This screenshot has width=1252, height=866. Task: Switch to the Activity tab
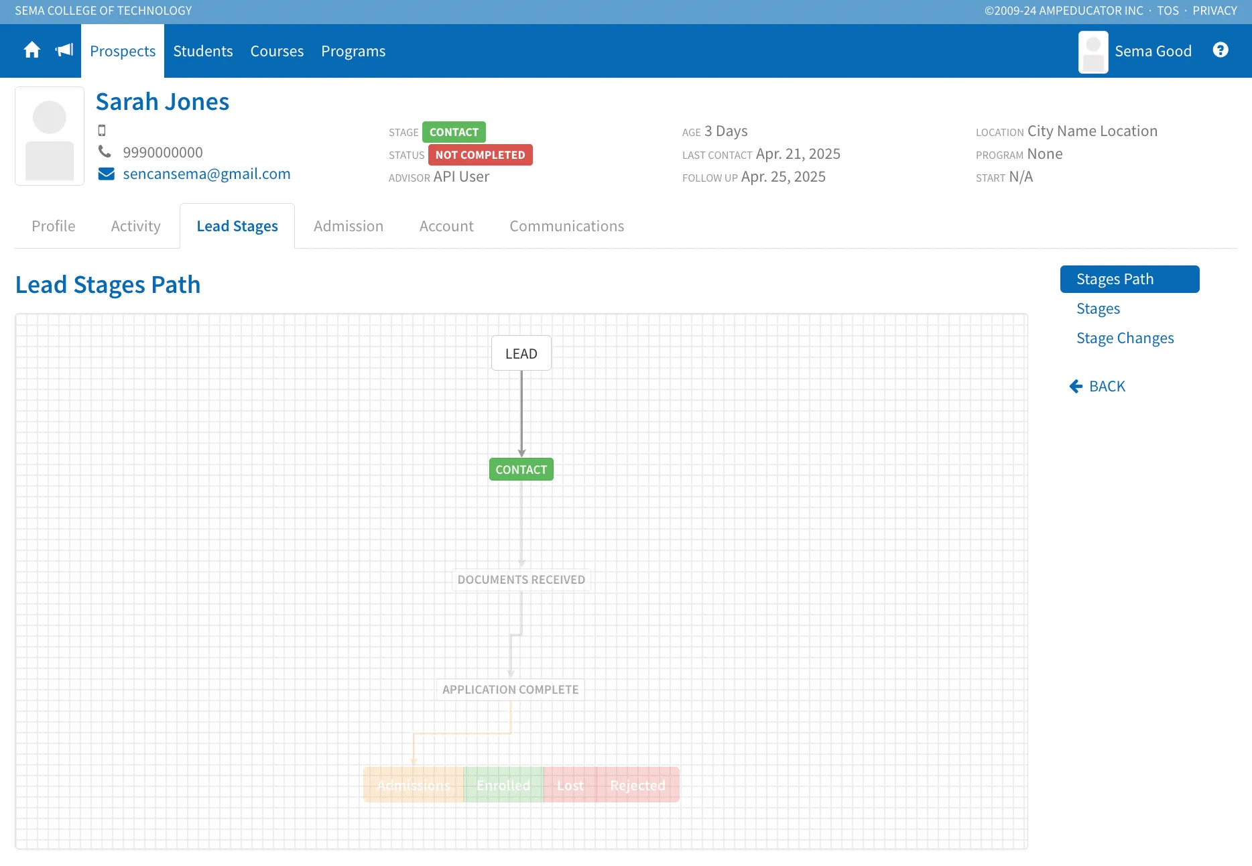coord(136,226)
